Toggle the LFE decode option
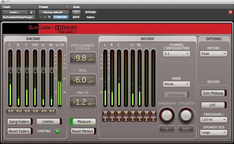This screenshot has height=144, width=234. tap(214, 105)
